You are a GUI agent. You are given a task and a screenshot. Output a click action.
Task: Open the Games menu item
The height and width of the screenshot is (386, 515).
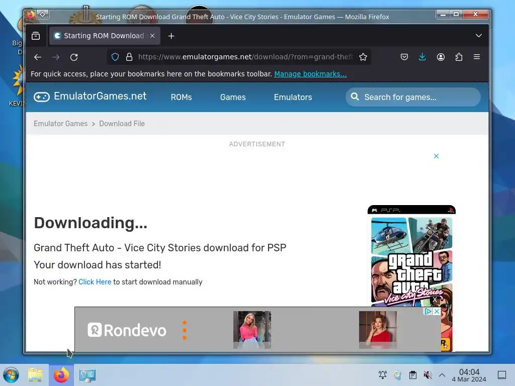pos(233,97)
